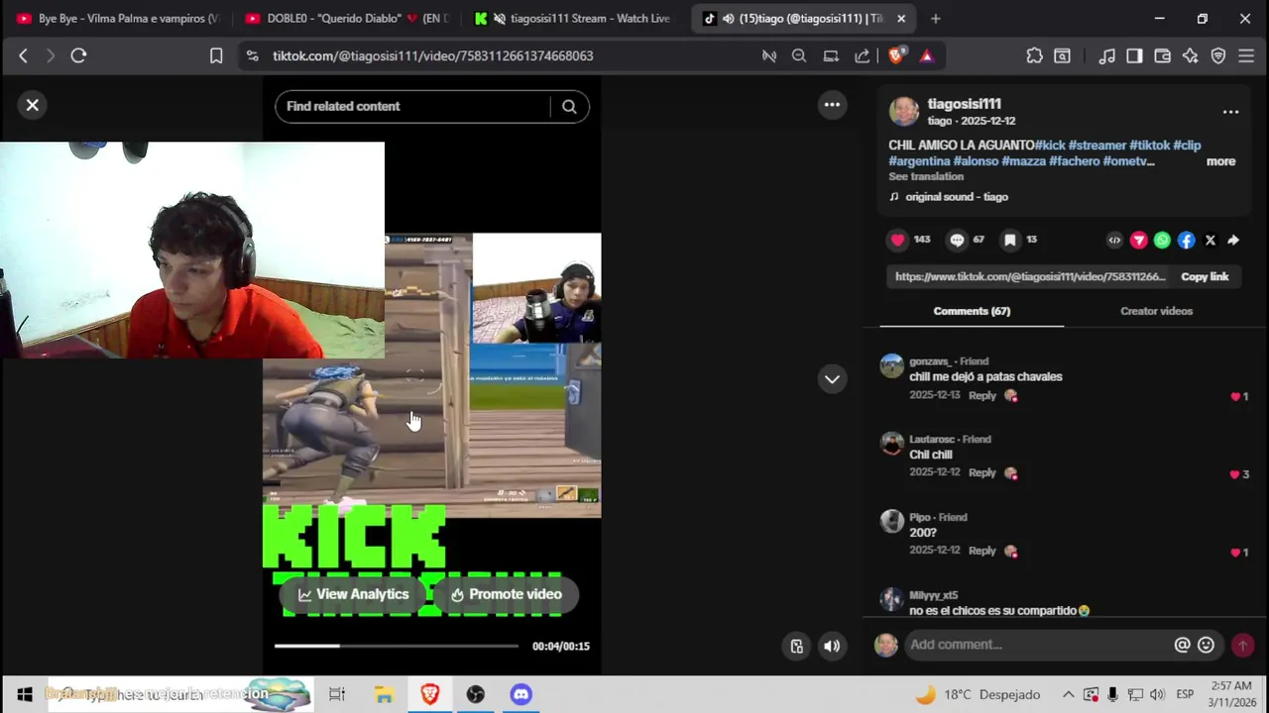1269x713 pixels.
Task: Open gonzavs_ commenter avatar
Action: click(x=892, y=367)
